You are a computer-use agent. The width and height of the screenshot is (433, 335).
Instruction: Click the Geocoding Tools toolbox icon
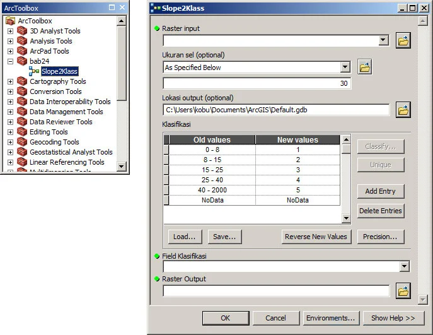click(x=22, y=142)
